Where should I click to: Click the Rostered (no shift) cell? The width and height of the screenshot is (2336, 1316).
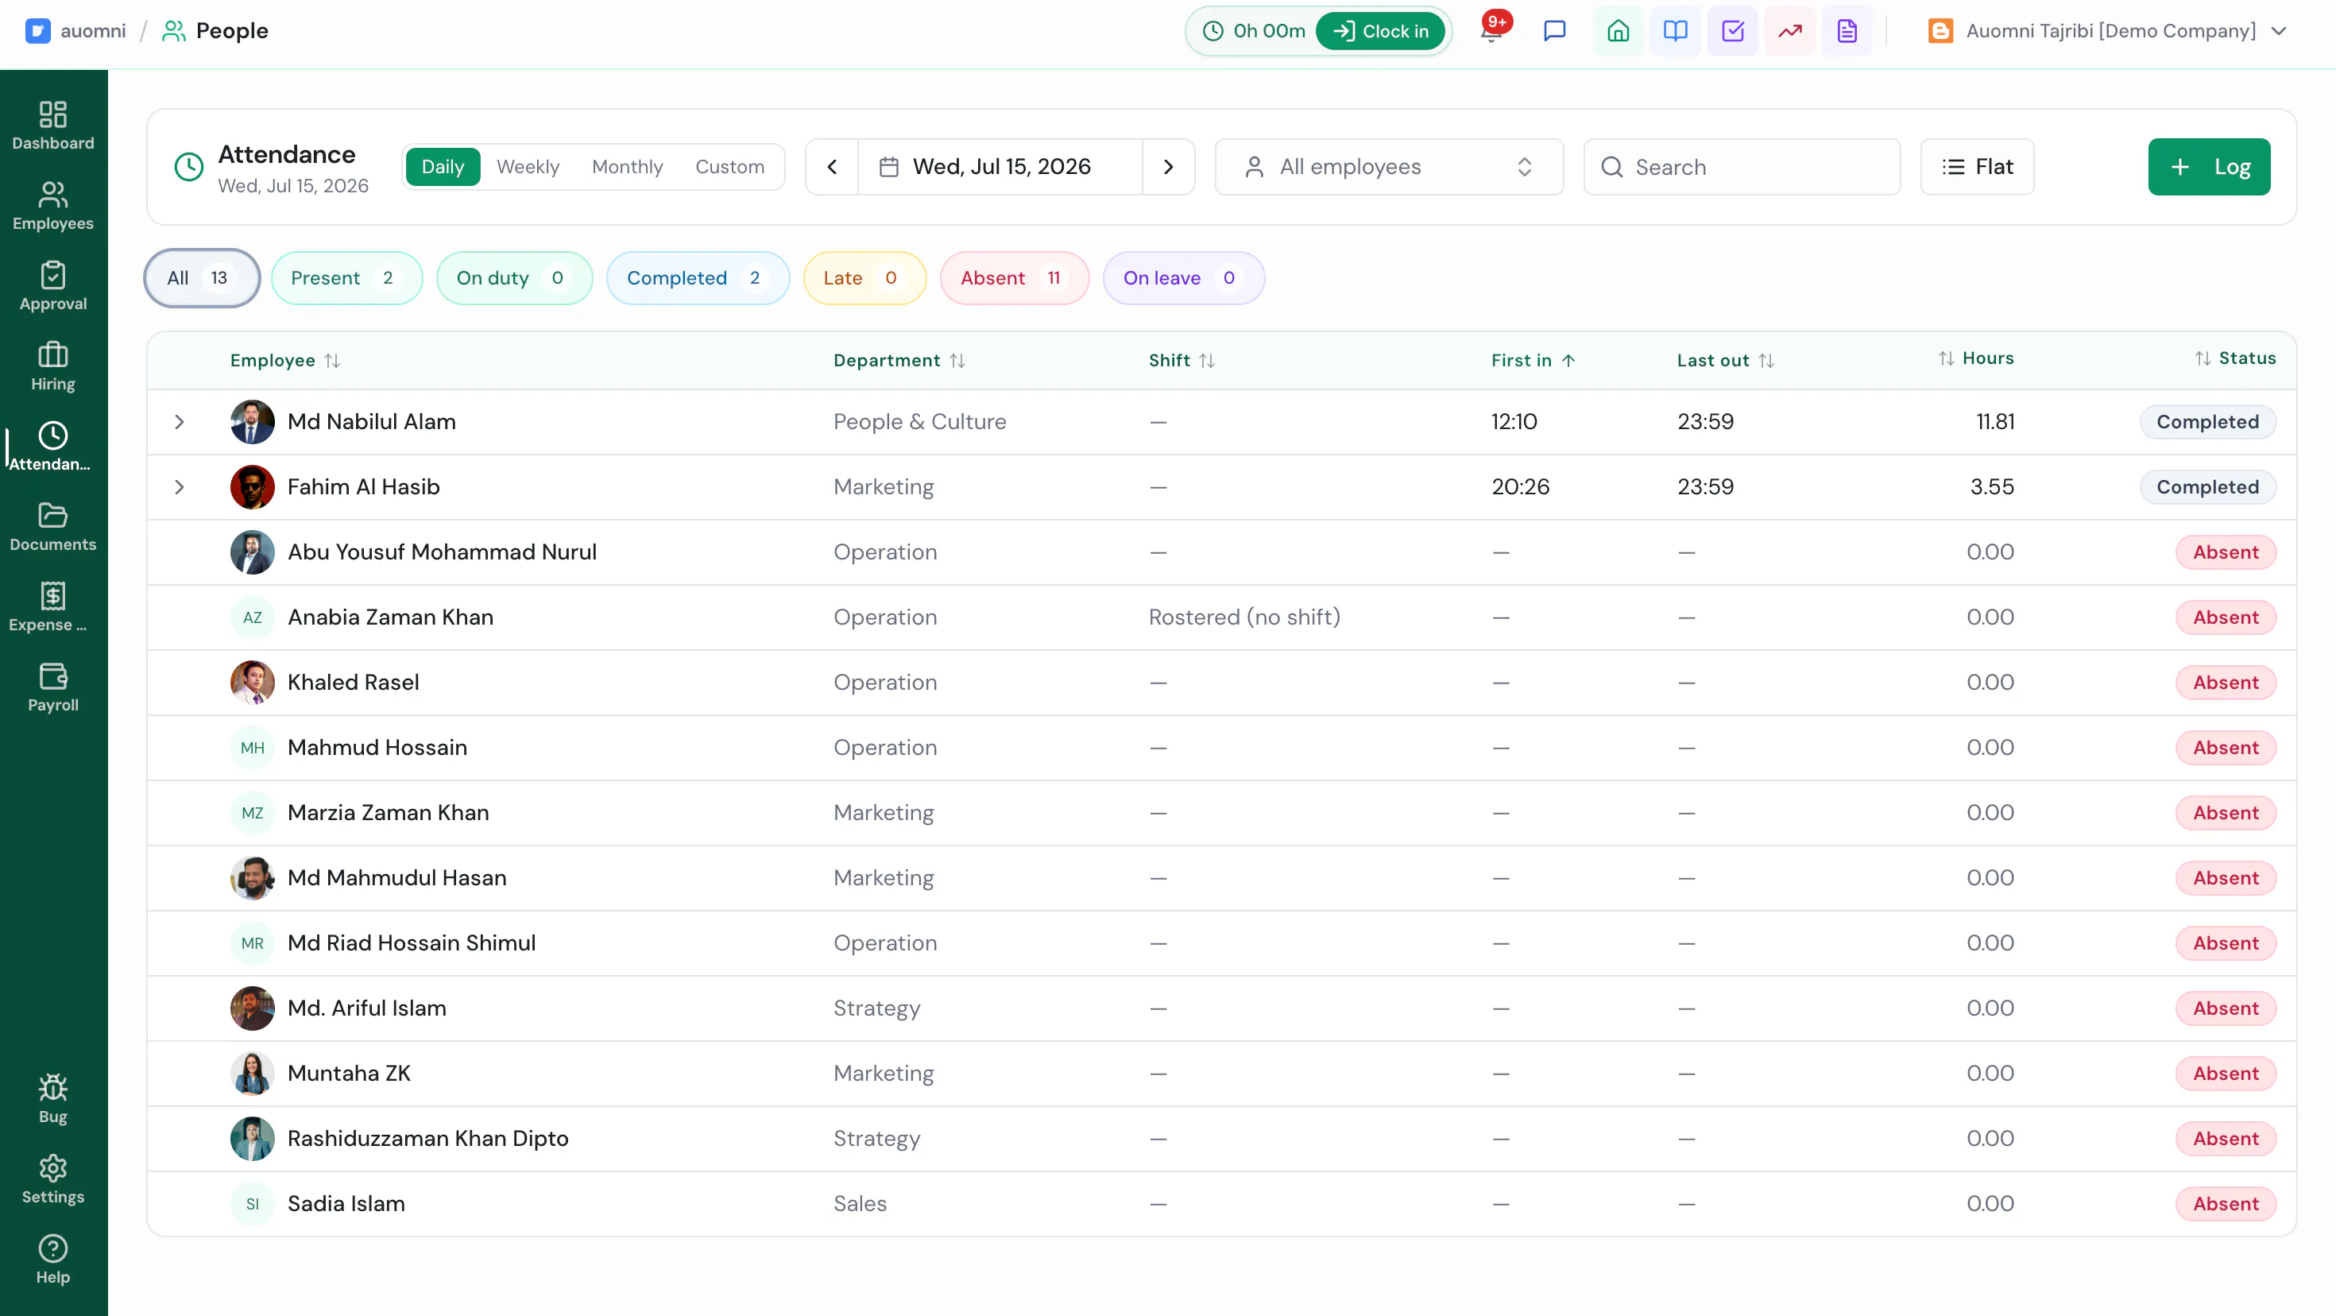point(1244,617)
